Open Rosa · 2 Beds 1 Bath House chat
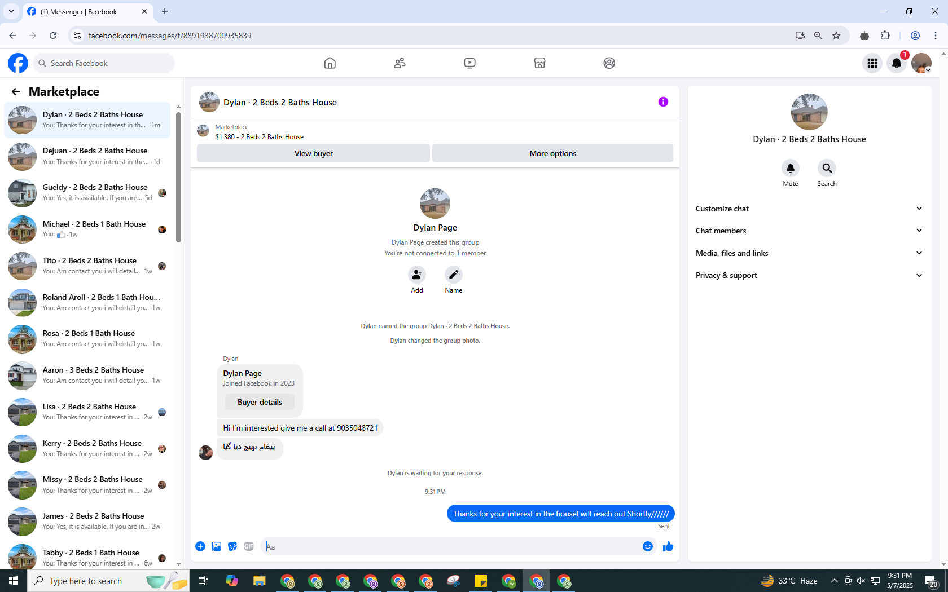The height and width of the screenshot is (592, 948). (x=87, y=339)
